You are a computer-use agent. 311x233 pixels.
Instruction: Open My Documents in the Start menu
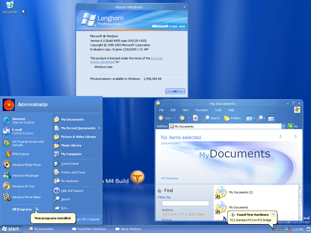point(69,119)
